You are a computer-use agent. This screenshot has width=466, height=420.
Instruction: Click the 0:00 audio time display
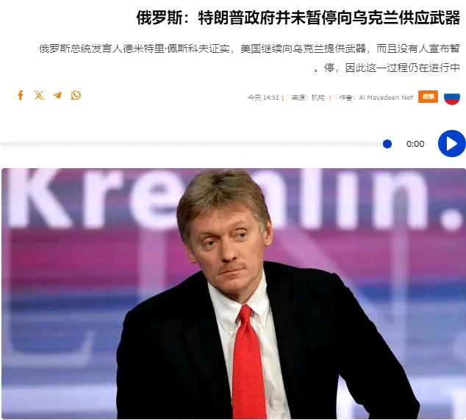pyautogui.click(x=415, y=144)
